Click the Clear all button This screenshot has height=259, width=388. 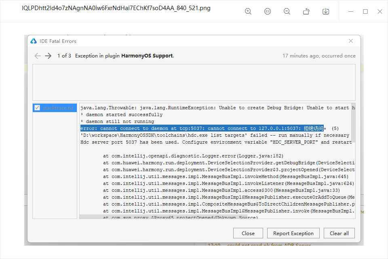339,233
